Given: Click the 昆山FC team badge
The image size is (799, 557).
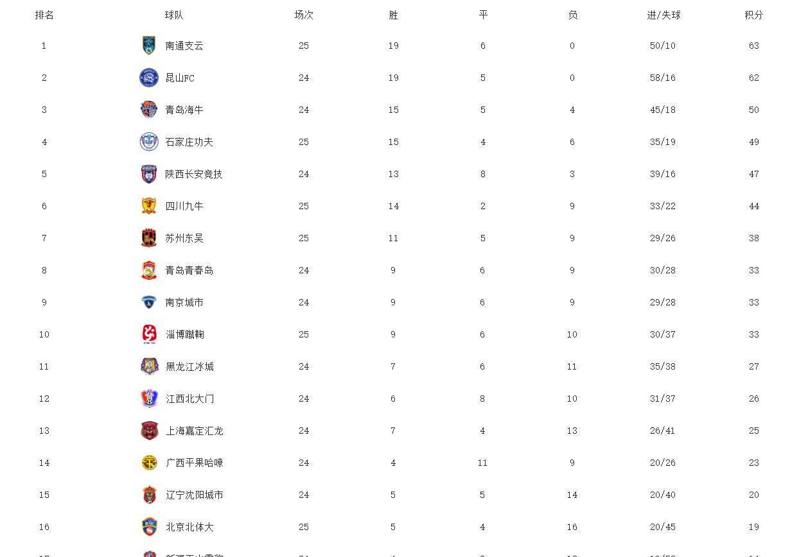Looking at the screenshot, I should tap(149, 78).
